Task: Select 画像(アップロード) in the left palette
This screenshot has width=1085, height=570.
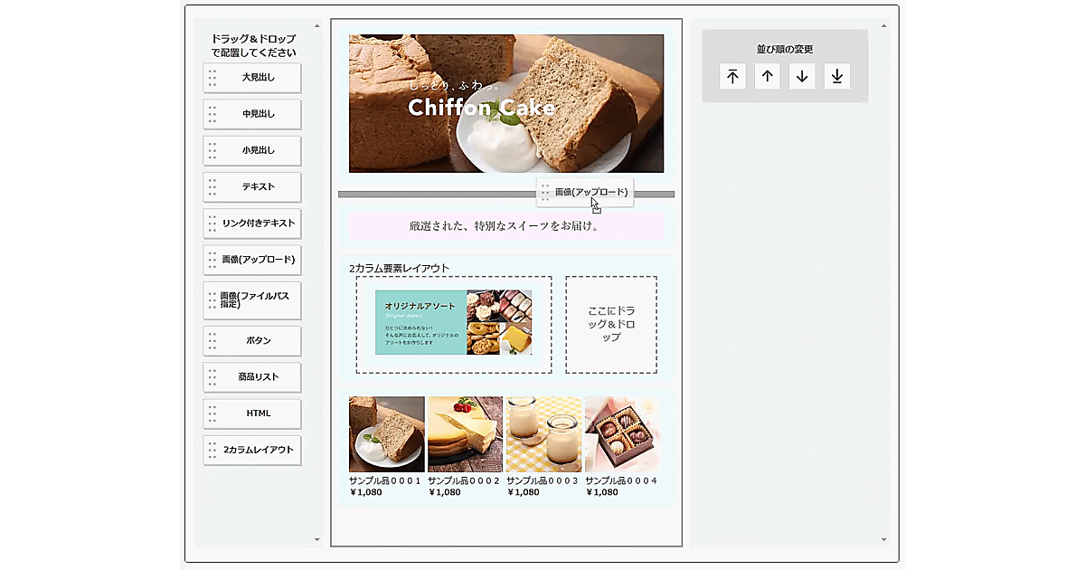Action: pyautogui.click(x=252, y=260)
